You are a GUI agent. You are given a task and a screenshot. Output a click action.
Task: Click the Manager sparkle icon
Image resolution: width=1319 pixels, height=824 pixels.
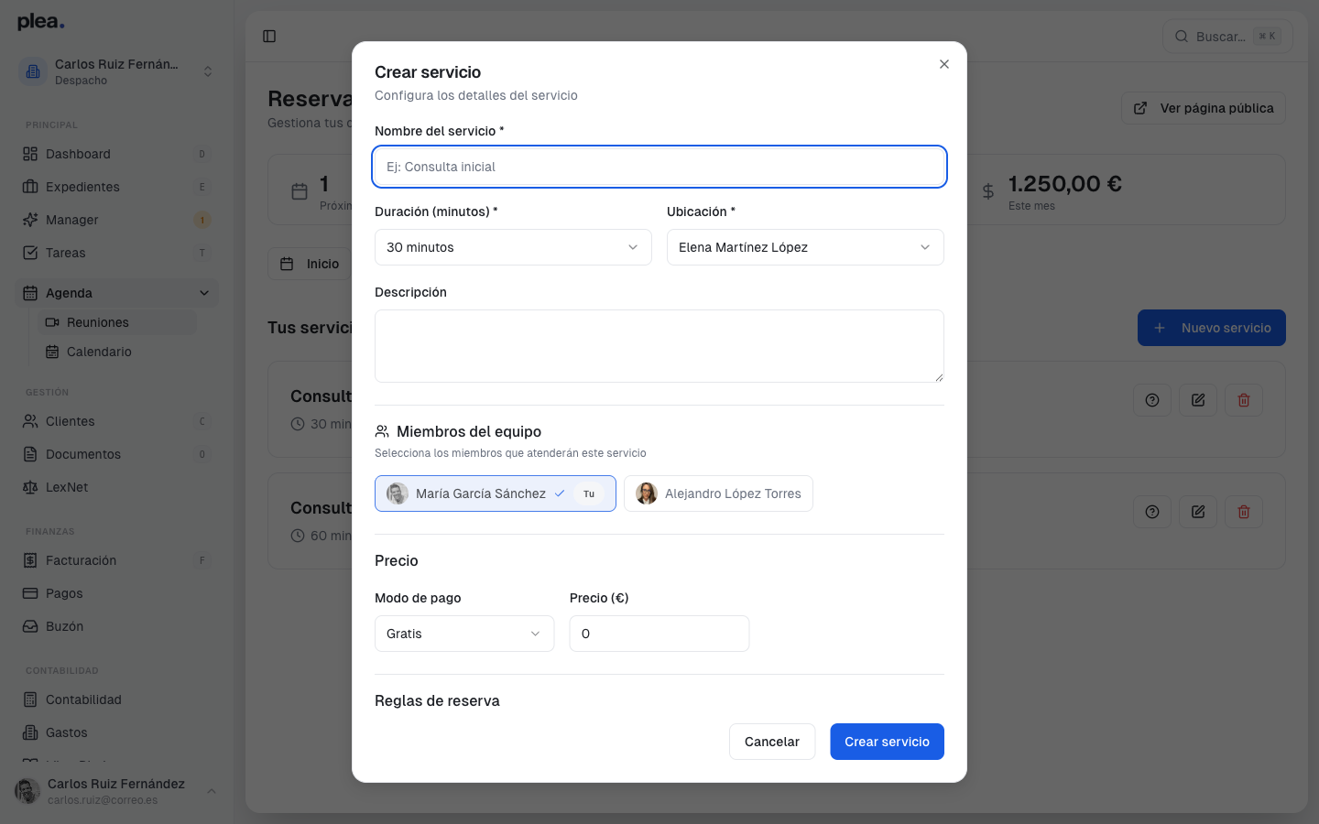30,220
